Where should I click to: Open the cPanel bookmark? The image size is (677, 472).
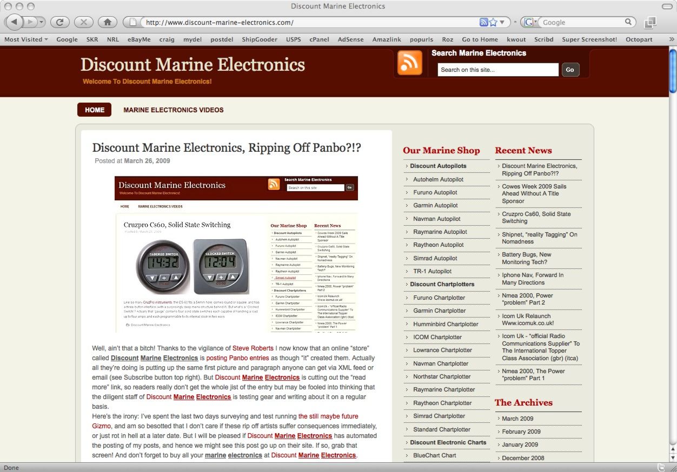(320, 39)
